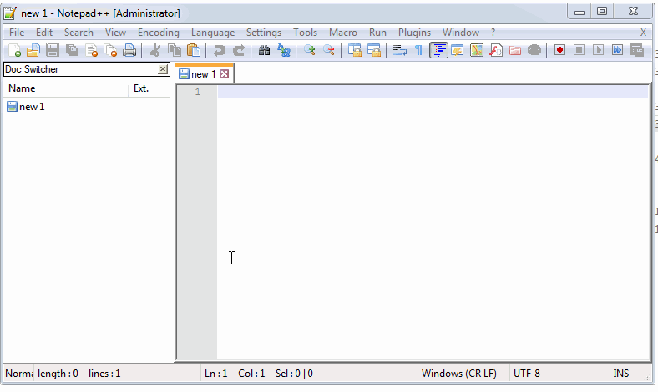Screen dimensions: 658x392
Task: Close document via menu bar X
Action: coord(643,33)
